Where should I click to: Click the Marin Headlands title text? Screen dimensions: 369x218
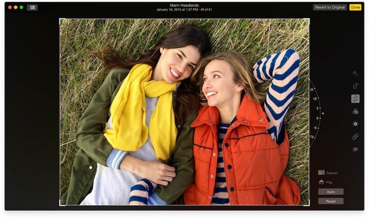tap(184, 5)
